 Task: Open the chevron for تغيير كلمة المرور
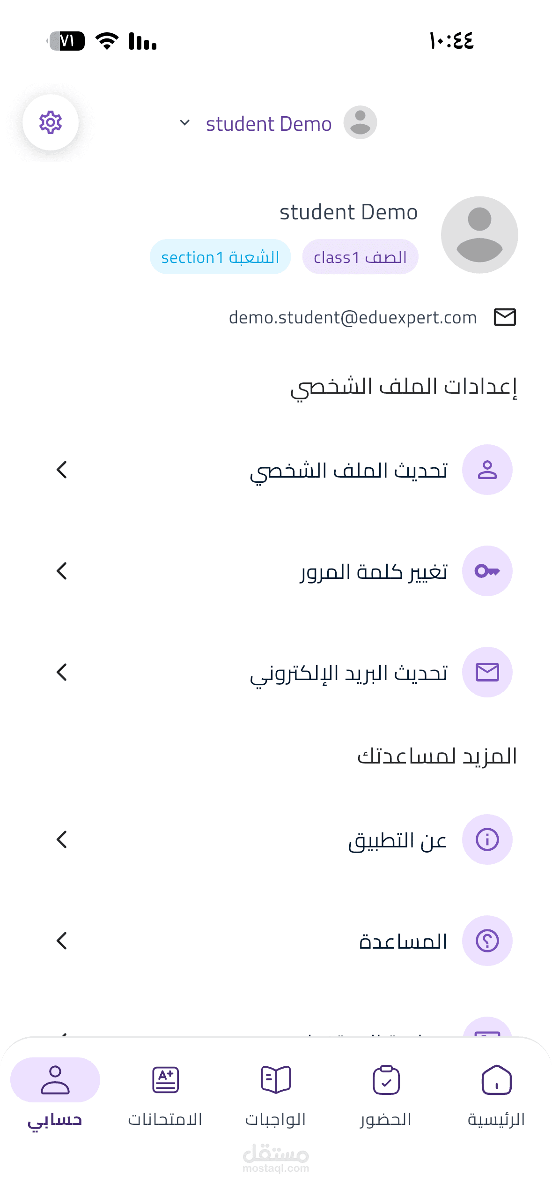pyautogui.click(x=62, y=571)
